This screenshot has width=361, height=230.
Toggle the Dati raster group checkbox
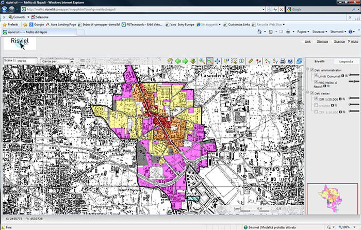pyautogui.click(x=311, y=92)
